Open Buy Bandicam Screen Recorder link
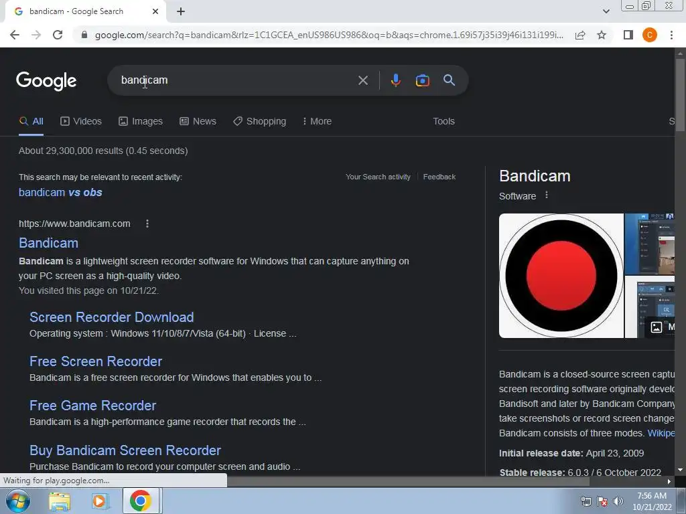The image size is (686, 514). point(125,450)
